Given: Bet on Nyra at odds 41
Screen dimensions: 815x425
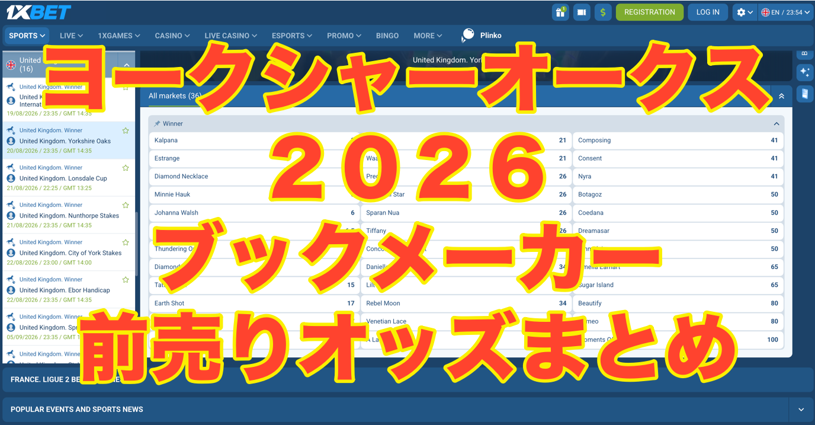Looking at the screenshot, I should 678,177.
